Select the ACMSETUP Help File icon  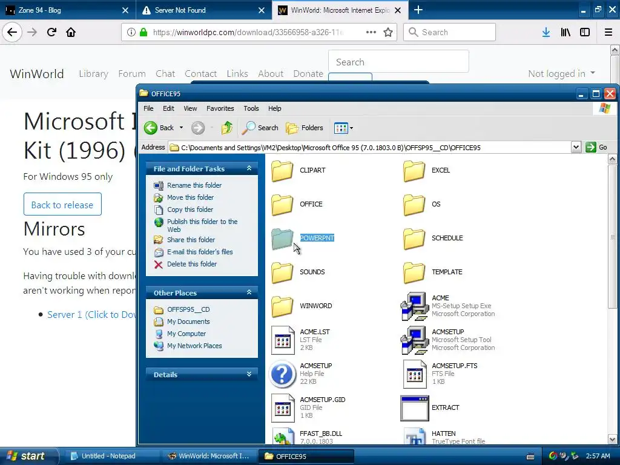pos(282,374)
